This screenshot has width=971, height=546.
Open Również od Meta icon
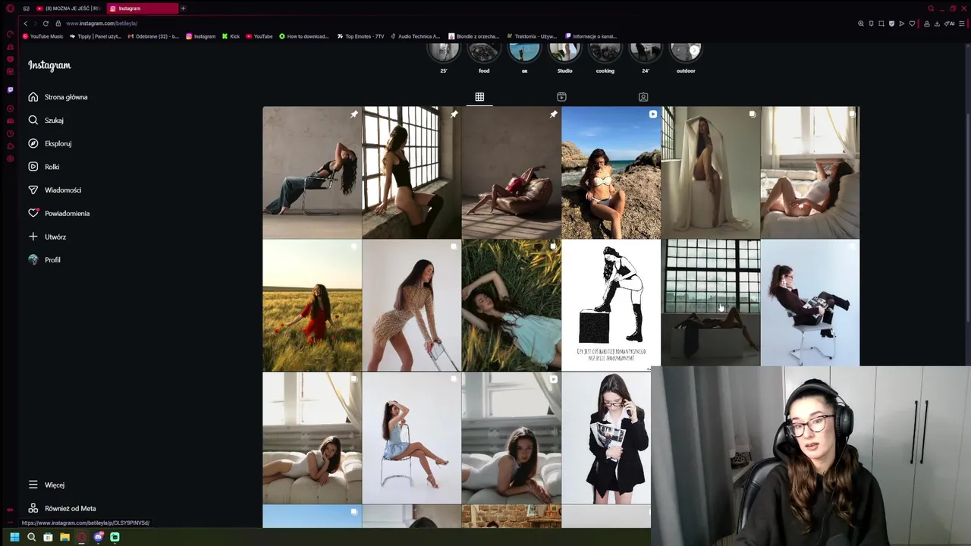pyautogui.click(x=33, y=508)
